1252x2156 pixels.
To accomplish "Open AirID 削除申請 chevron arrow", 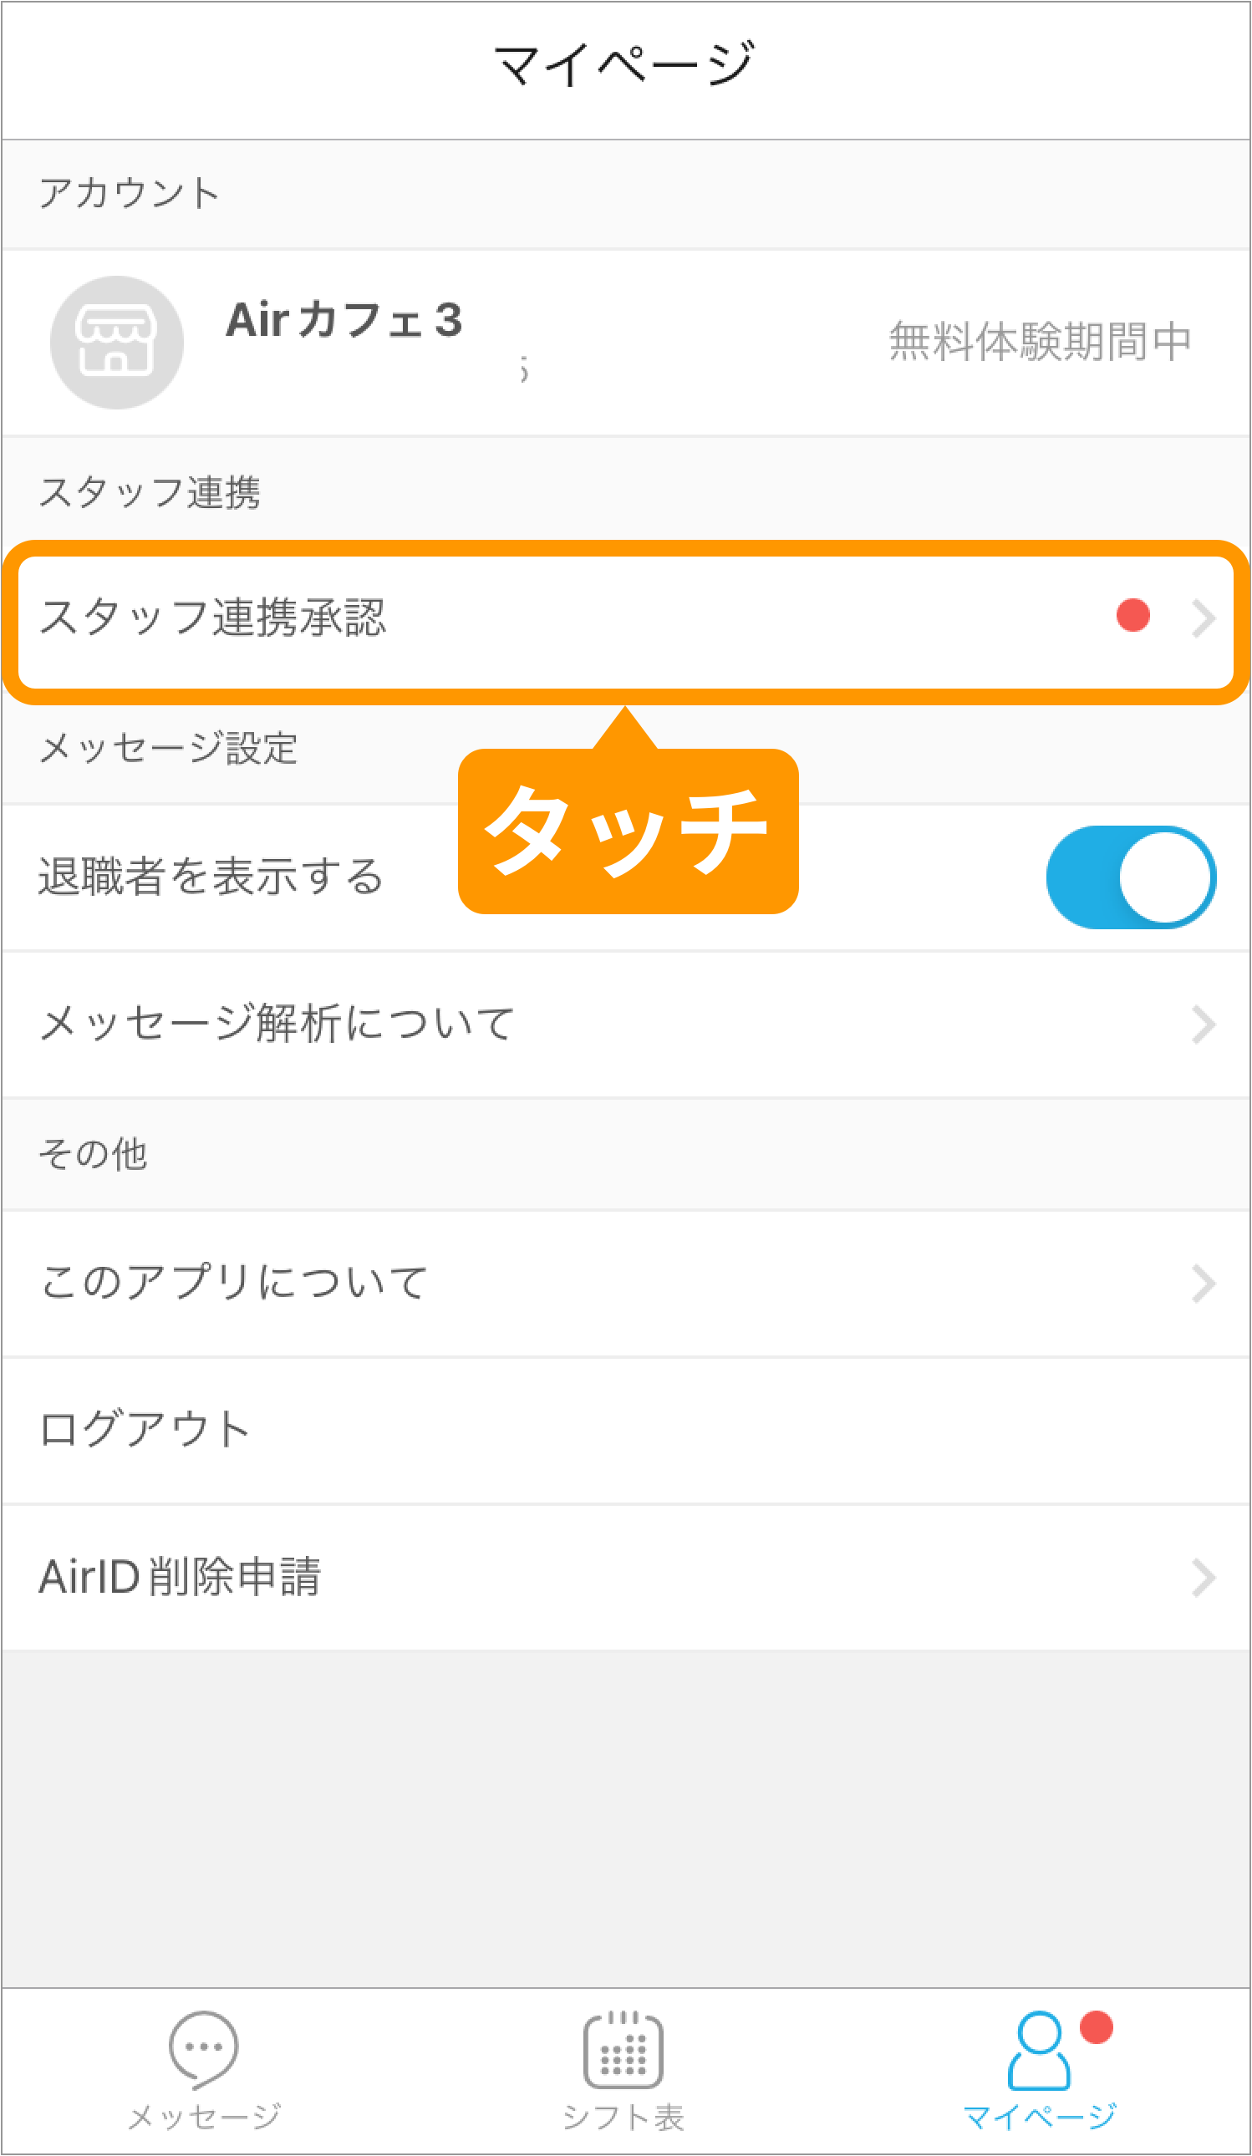I will 1204,1579.
